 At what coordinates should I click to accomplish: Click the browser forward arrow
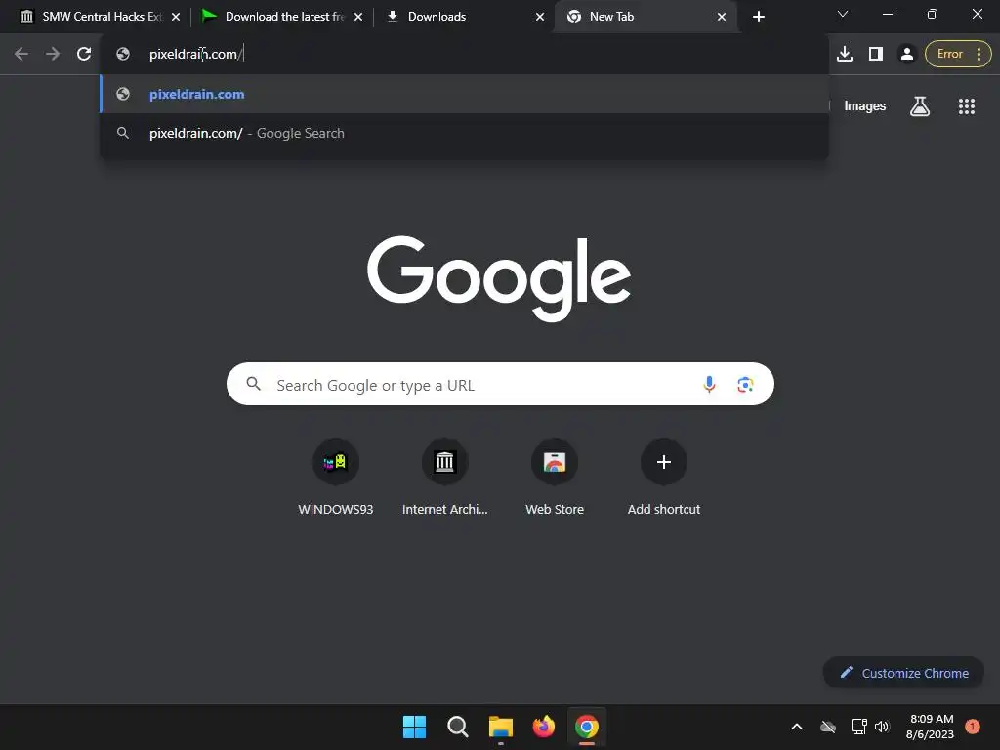[x=53, y=55]
